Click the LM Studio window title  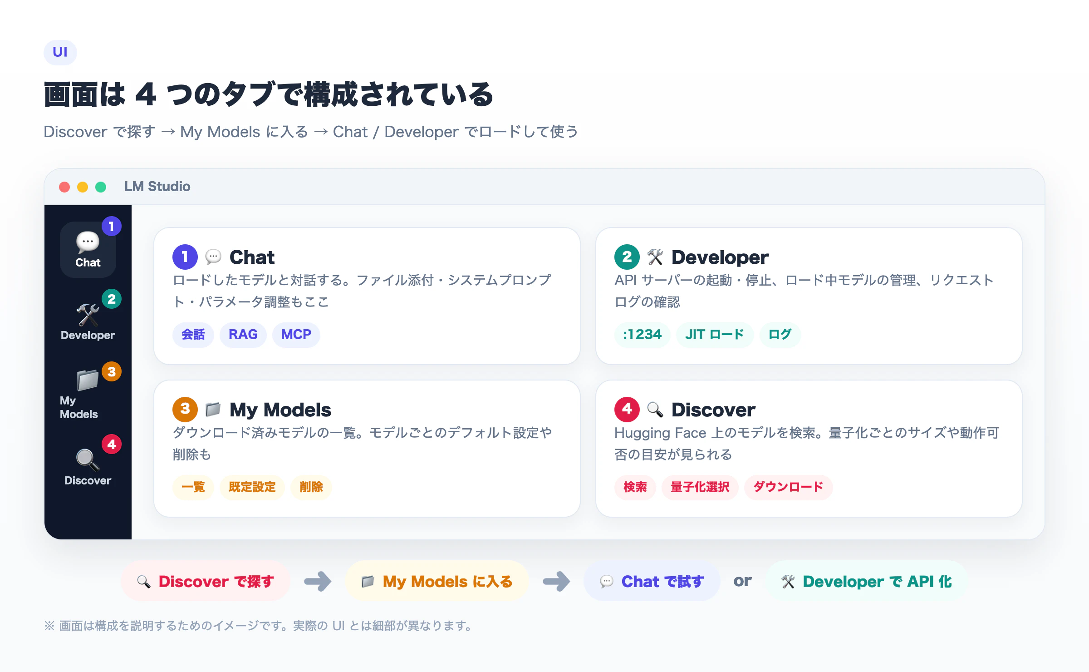click(157, 187)
